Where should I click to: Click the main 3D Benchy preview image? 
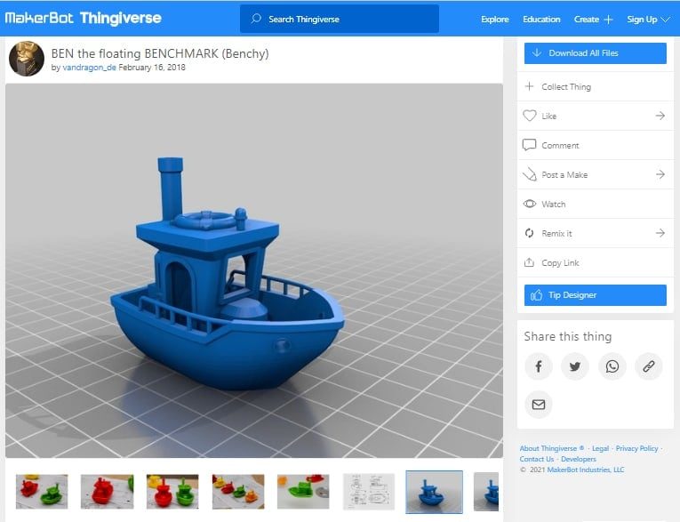pos(254,270)
